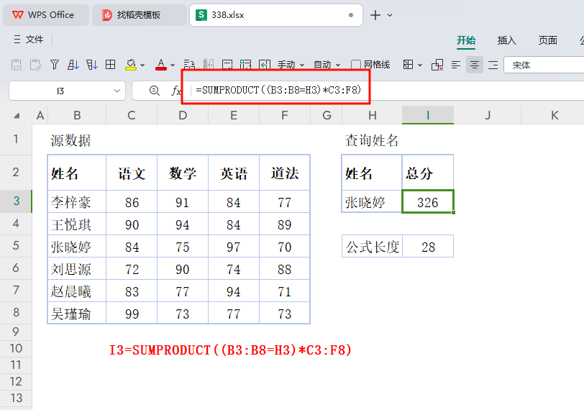Toggle the 网格线 checkbox
This screenshot has height=410, width=584.
(x=356, y=65)
